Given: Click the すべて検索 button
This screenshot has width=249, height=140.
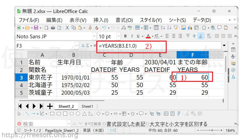Looking at the screenshot, I should coord(92,124).
